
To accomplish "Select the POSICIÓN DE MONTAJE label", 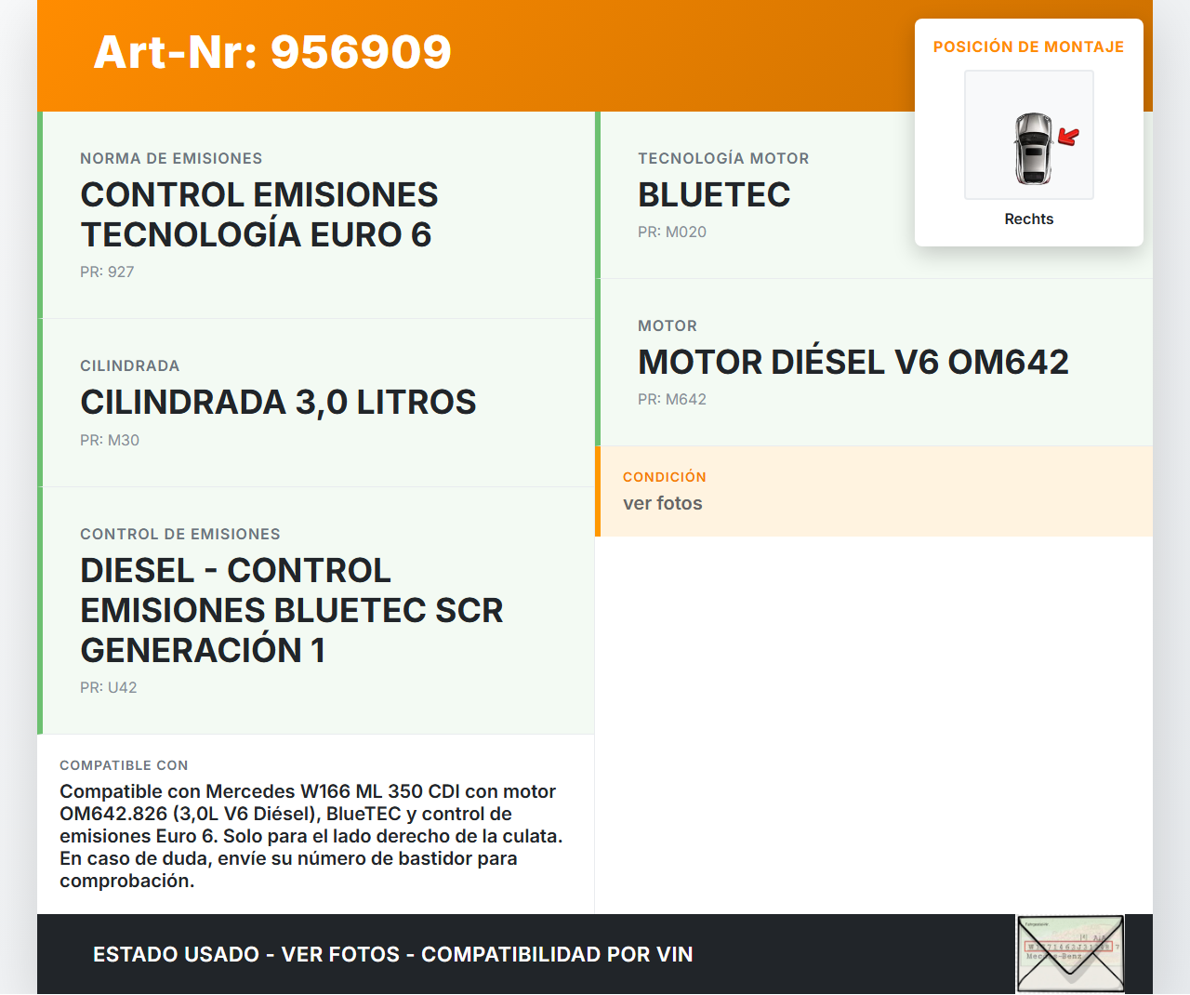I will pos(1029,46).
